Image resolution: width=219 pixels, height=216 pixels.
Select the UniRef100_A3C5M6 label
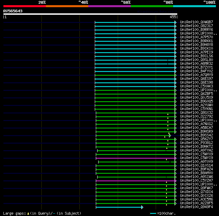pos(196,200)
